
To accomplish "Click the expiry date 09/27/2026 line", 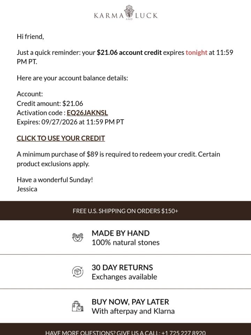I will tap(70, 122).
